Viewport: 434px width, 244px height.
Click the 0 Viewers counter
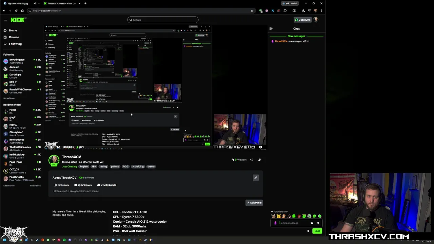(x=239, y=160)
